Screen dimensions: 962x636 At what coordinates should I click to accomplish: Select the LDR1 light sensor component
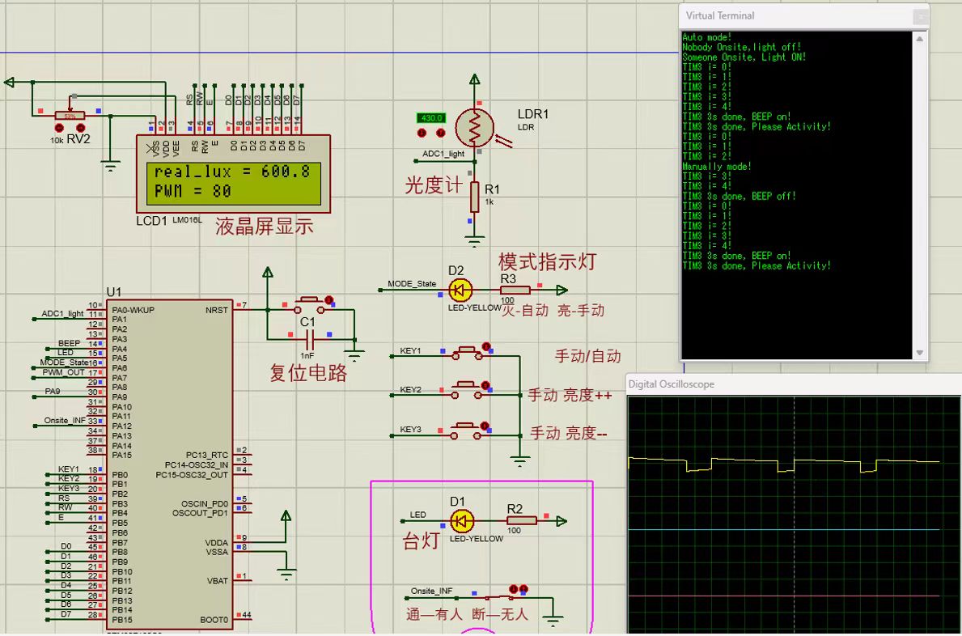474,127
